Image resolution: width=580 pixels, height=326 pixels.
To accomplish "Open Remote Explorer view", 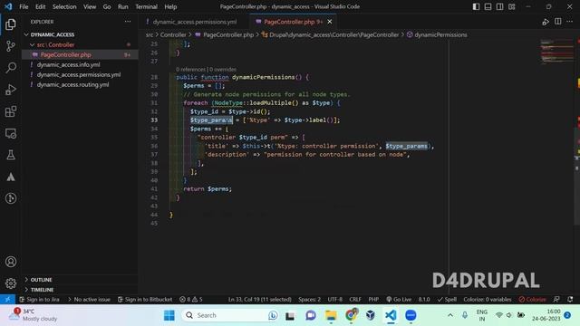I will click(x=11, y=133).
